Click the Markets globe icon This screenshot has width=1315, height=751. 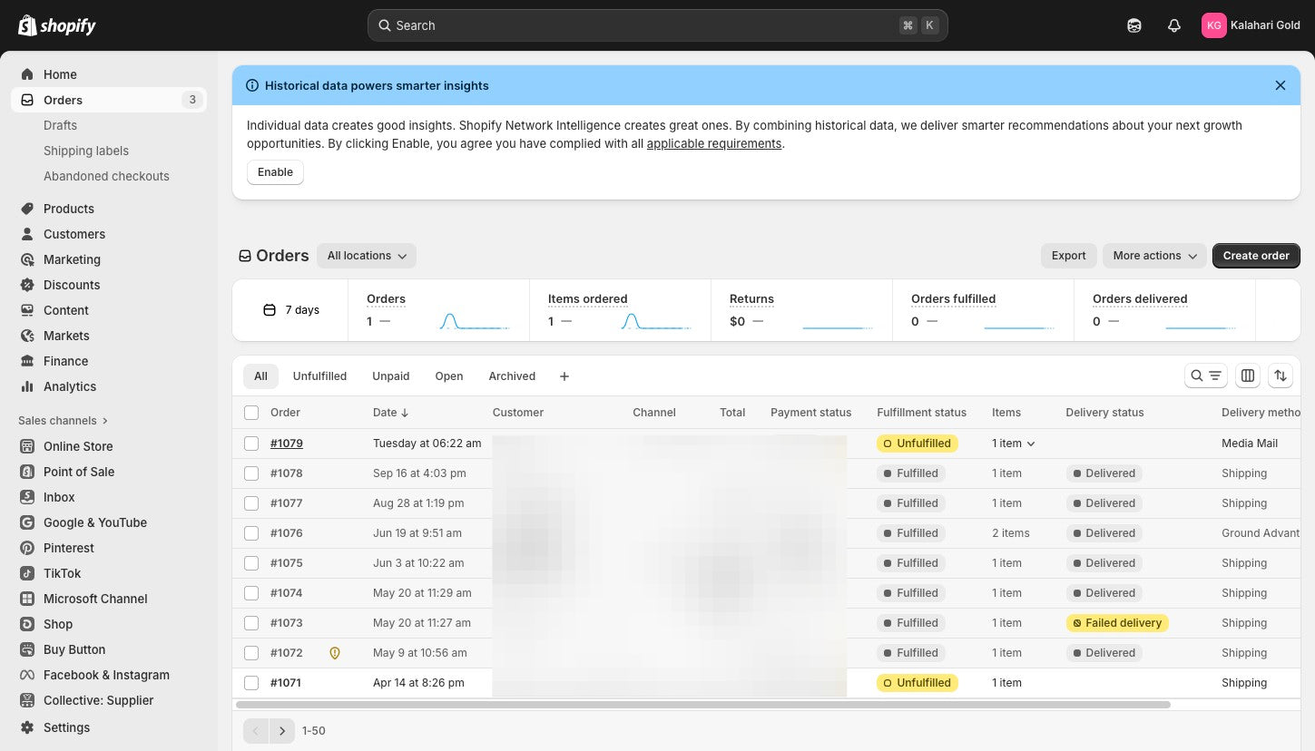point(27,336)
